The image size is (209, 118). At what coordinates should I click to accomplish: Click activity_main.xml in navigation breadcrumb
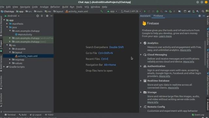point(77,11)
